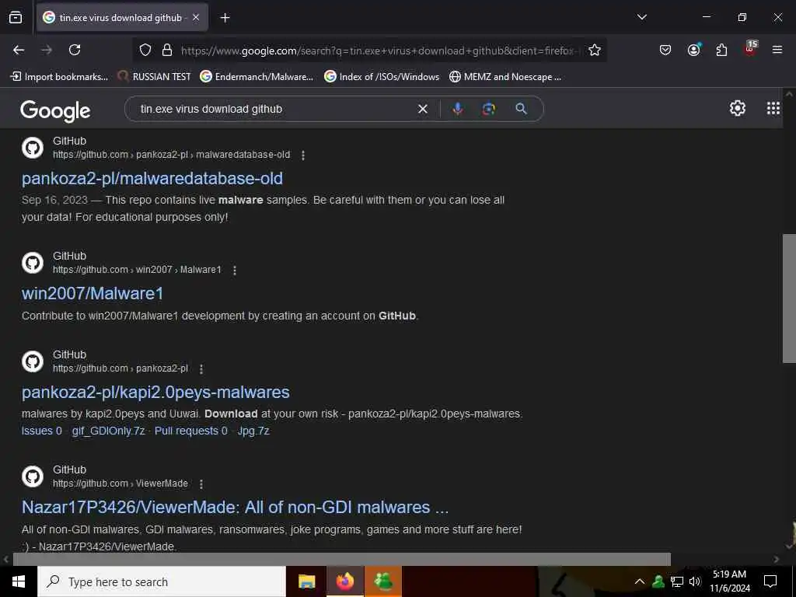Click the taskbar search box

162,581
